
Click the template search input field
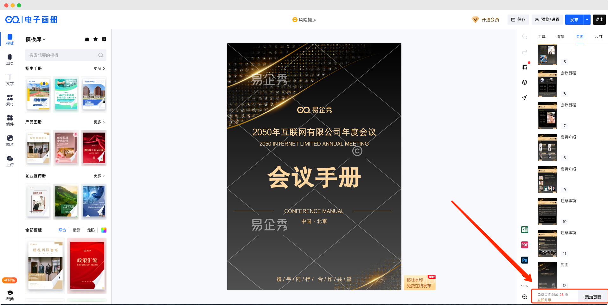[x=66, y=55]
